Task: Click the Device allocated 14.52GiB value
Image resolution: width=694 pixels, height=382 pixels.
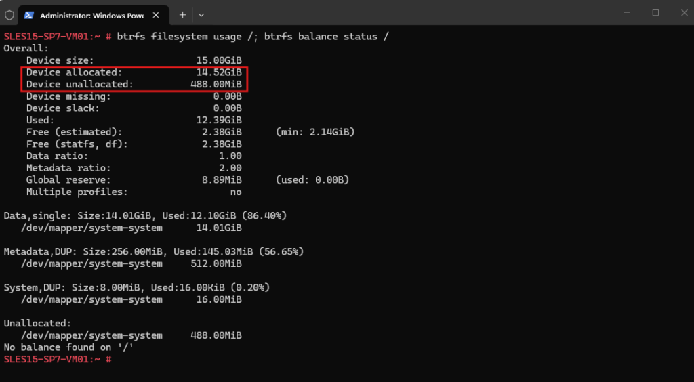Action: [219, 72]
